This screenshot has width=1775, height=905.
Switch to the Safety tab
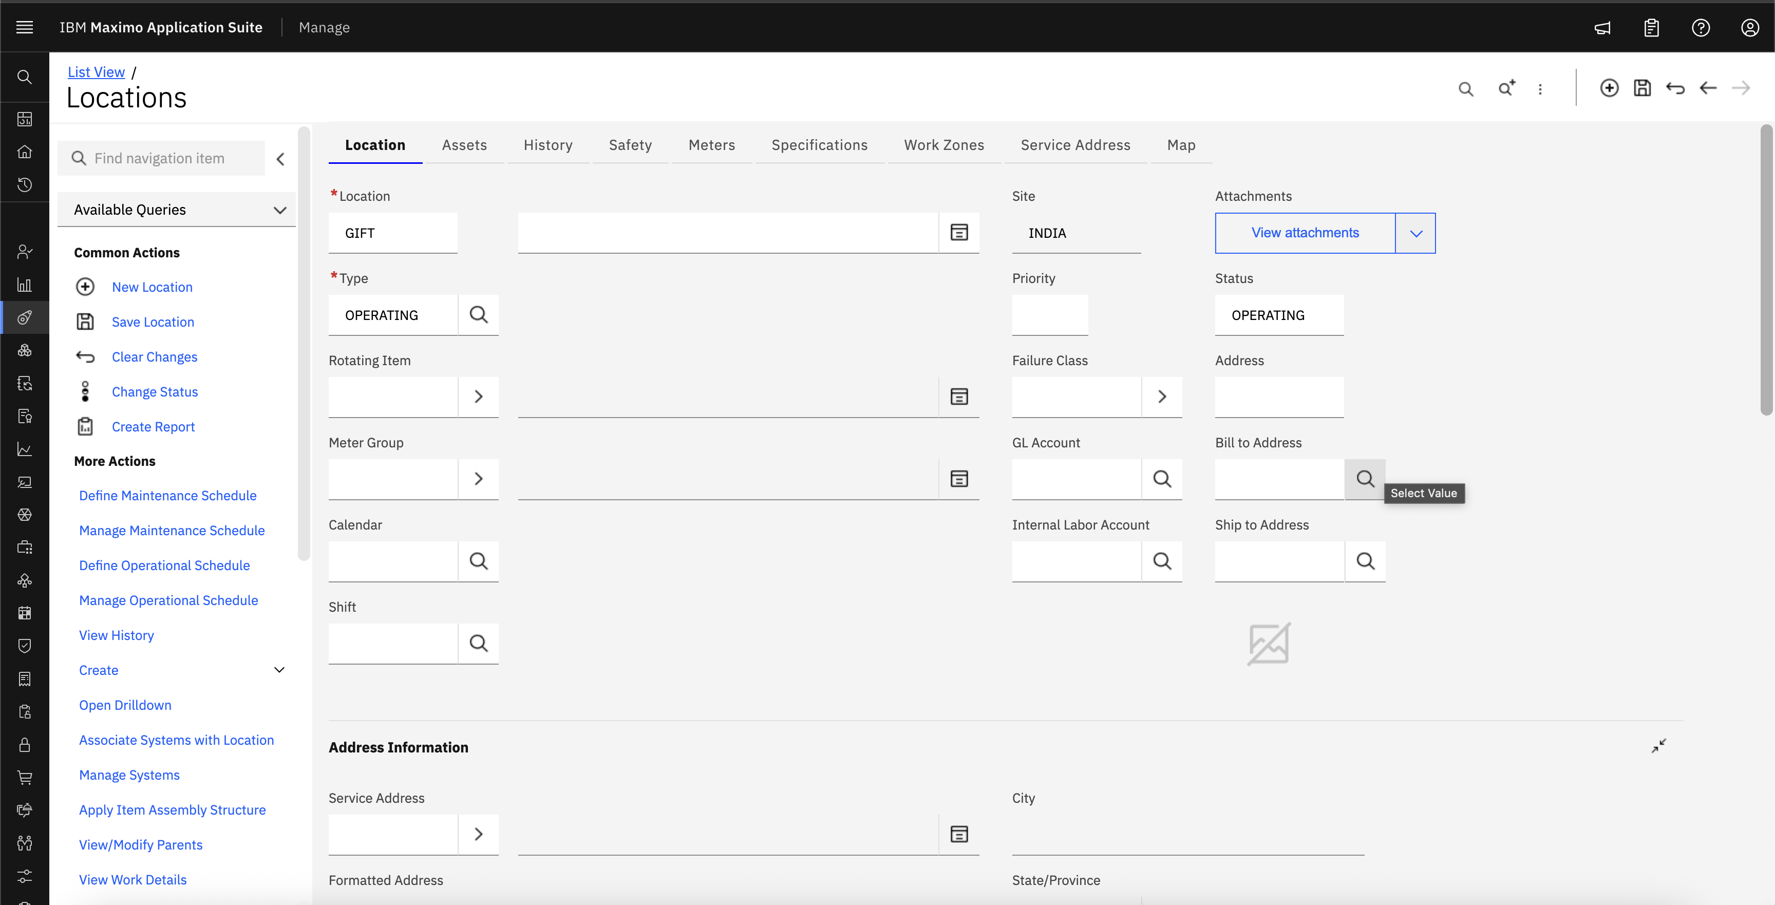pyautogui.click(x=631, y=145)
